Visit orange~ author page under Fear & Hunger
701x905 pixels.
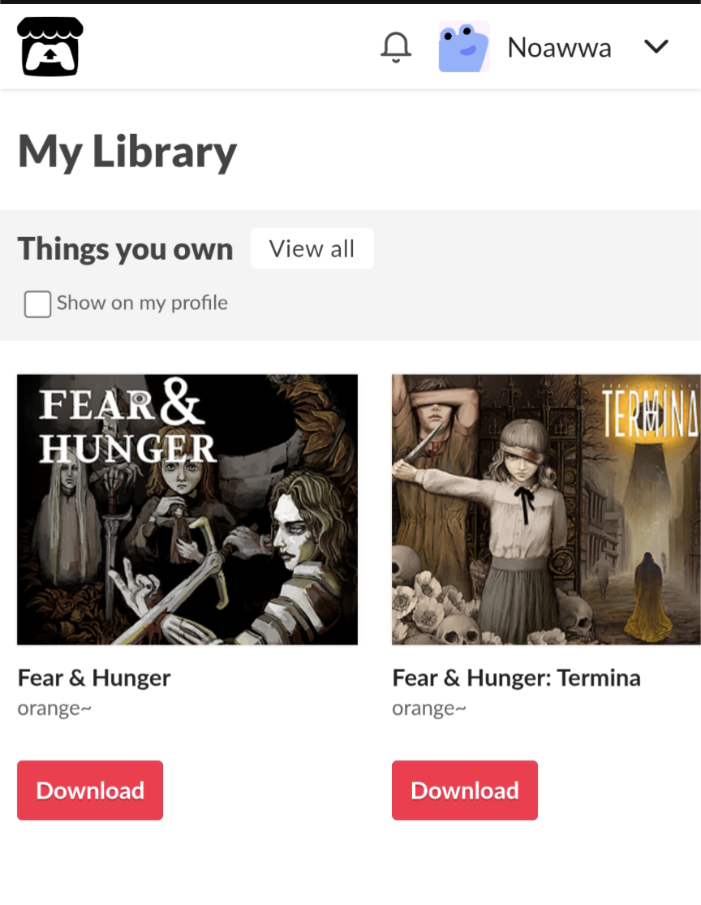tap(54, 709)
